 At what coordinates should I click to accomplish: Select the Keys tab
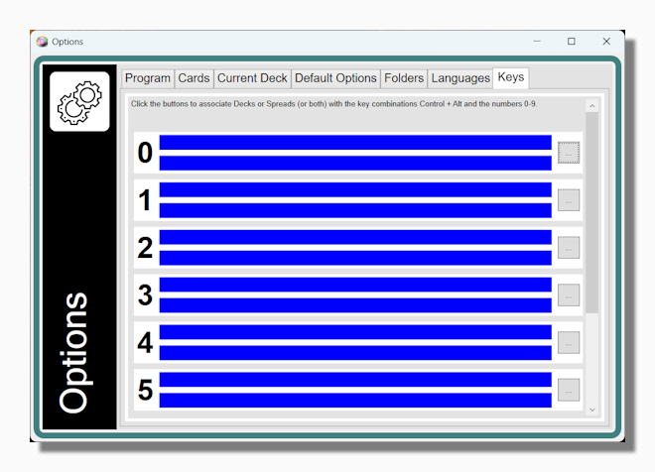pos(511,77)
